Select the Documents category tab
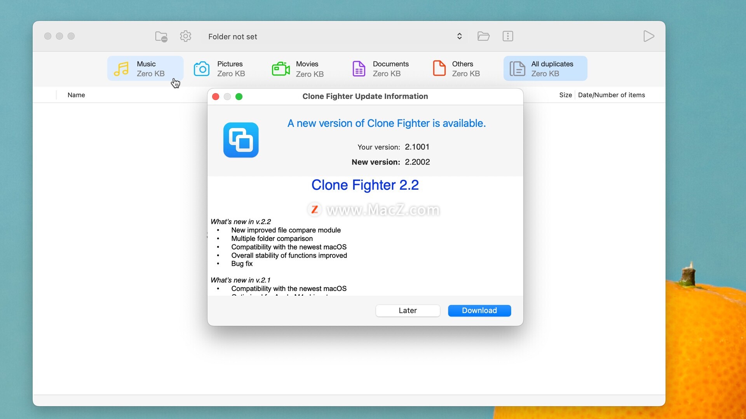This screenshot has height=419, width=746. 380,69
